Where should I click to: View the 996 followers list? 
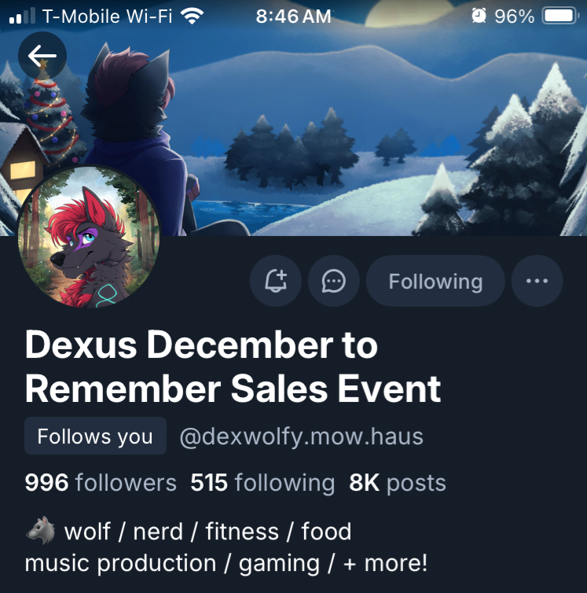pos(101,483)
